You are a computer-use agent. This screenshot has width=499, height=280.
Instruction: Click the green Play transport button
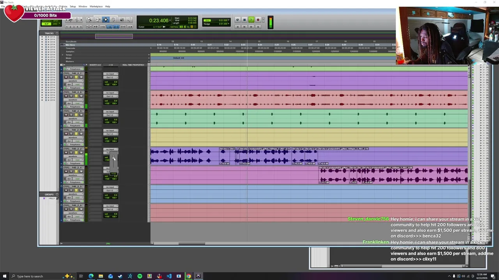(251, 20)
